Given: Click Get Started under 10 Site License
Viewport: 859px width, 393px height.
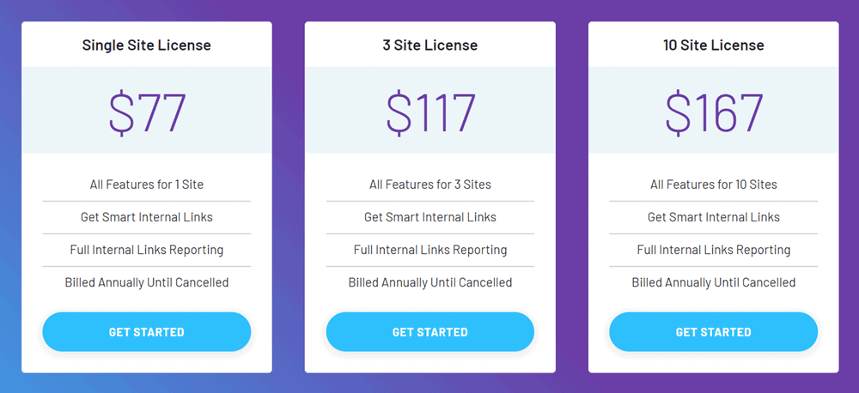Looking at the screenshot, I should (x=713, y=332).
